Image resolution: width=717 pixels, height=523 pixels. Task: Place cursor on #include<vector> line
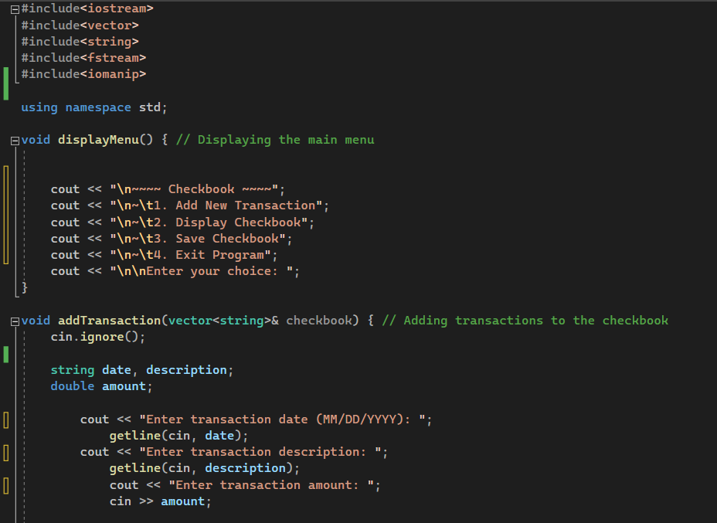(x=80, y=25)
